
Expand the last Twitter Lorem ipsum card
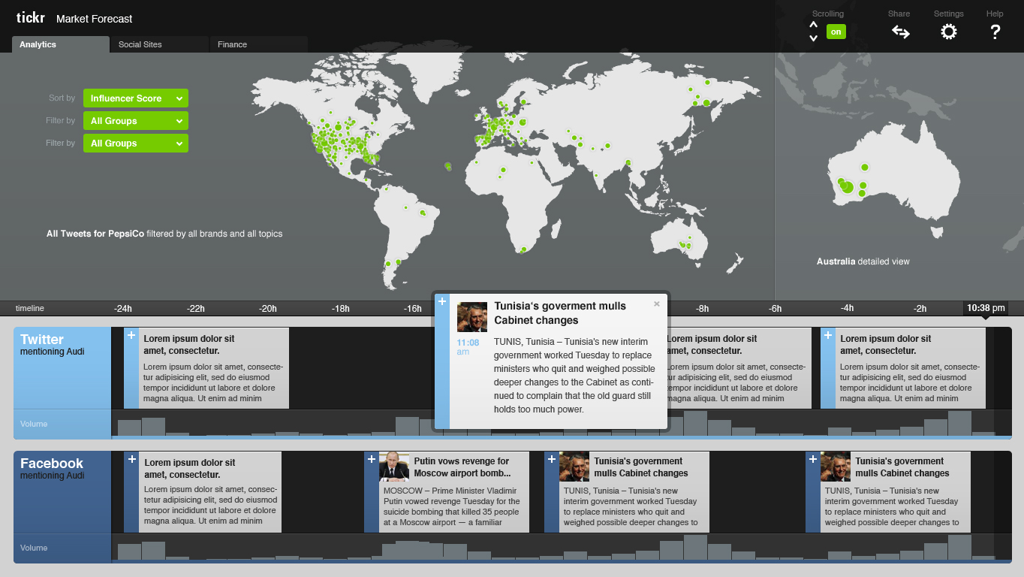point(828,335)
